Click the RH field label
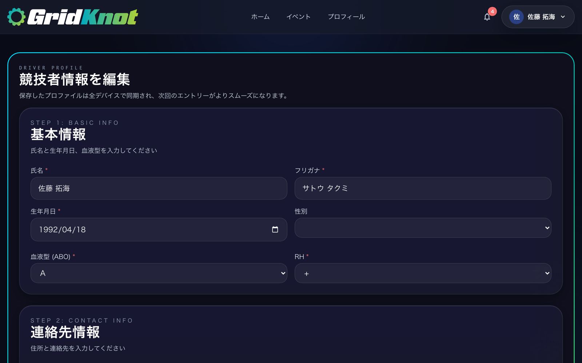The height and width of the screenshot is (363, 582). point(299,257)
